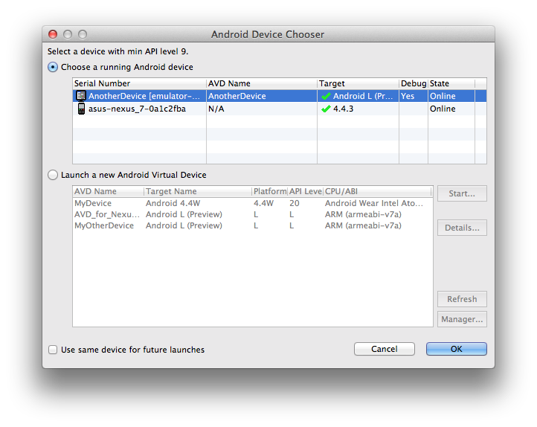The image size is (537, 427).
Task: Click Target Name column header
Action: tap(198, 191)
